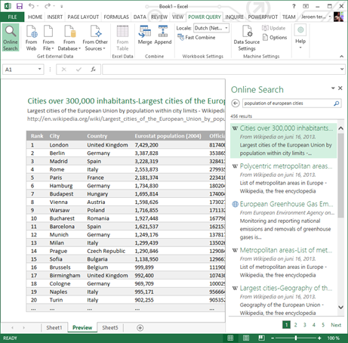The height and width of the screenshot is (343, 348).
Task: Click the zoom in plus button
Action: pos(319,338)
